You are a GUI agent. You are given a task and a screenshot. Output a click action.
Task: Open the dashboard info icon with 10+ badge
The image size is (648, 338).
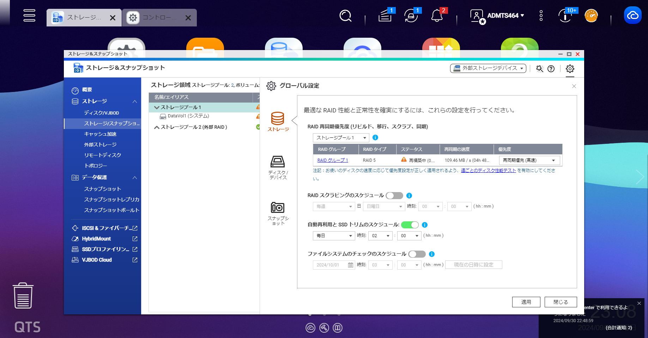point(565,16)
